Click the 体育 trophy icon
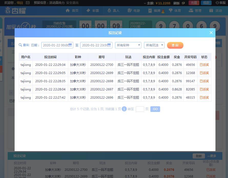The image size is (228, 178). [170, 11]
